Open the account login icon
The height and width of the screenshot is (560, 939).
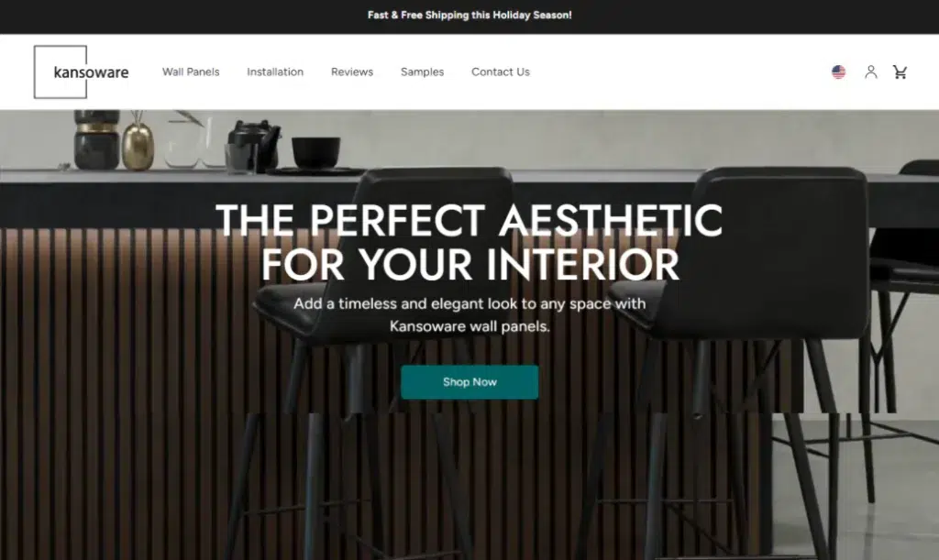pos(871,71)
